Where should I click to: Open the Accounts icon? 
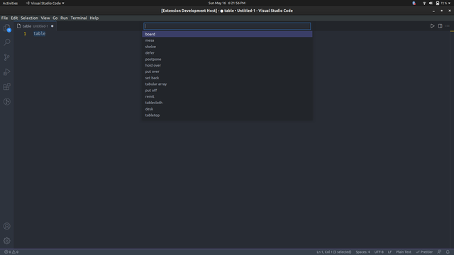click(7, 226)
